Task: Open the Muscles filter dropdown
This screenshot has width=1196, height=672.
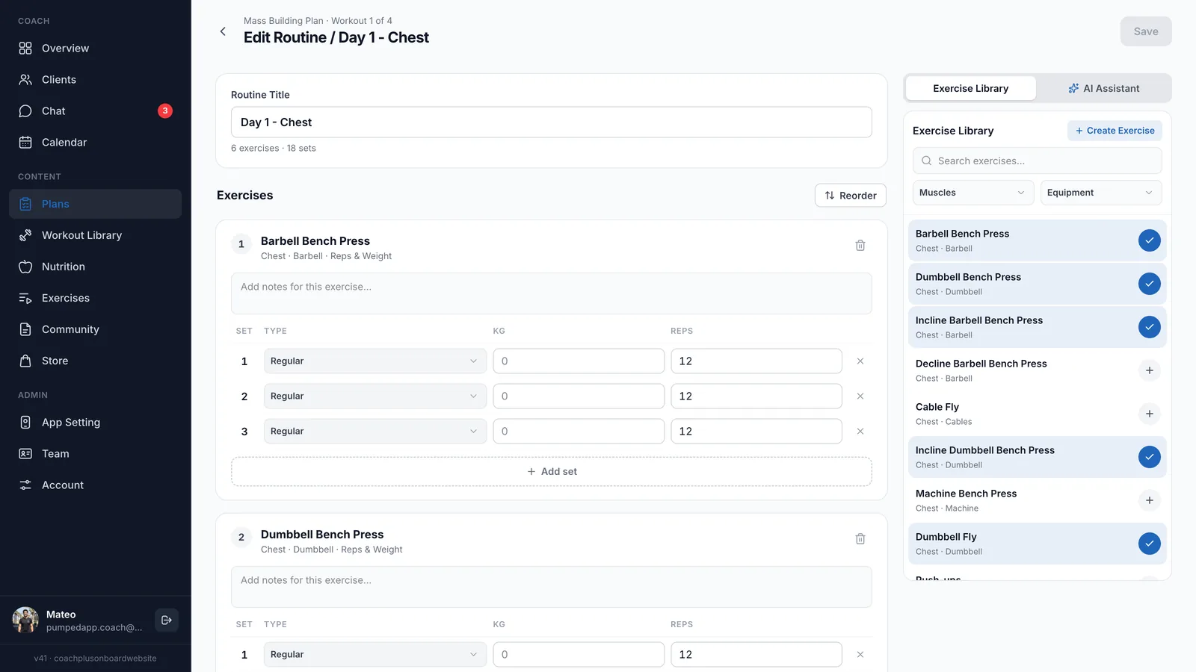Action: coord(973,193)
